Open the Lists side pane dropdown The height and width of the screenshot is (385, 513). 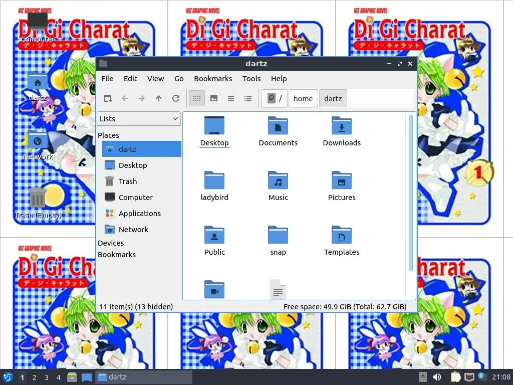(139, 118)
